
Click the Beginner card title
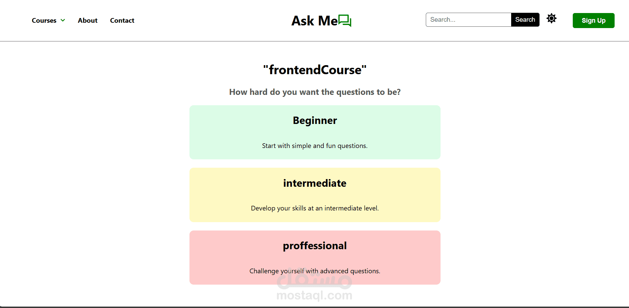point(315,120)
